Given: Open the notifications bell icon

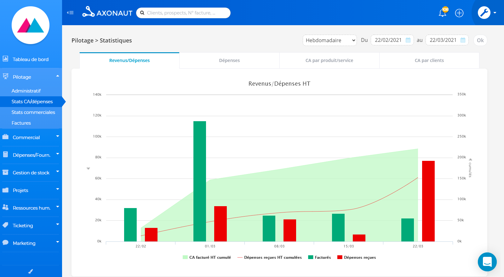Looking at the screenshot, I should pos(443,13).
